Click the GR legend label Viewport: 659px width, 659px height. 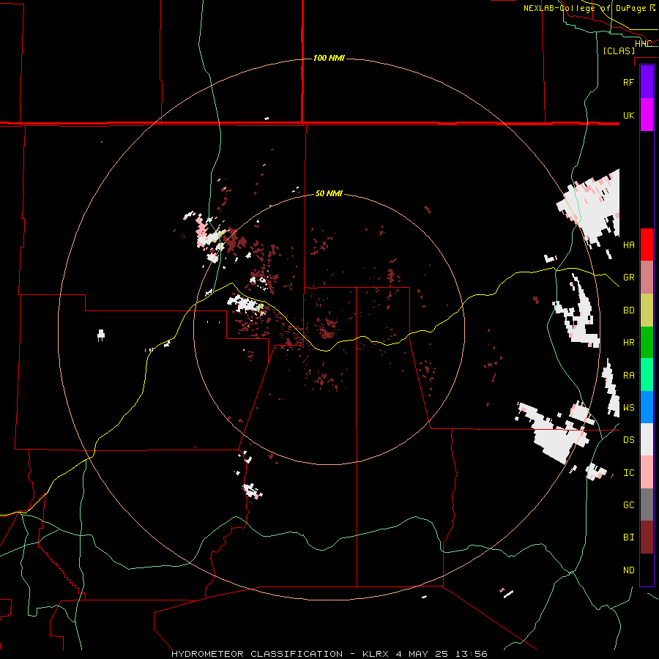628,278
